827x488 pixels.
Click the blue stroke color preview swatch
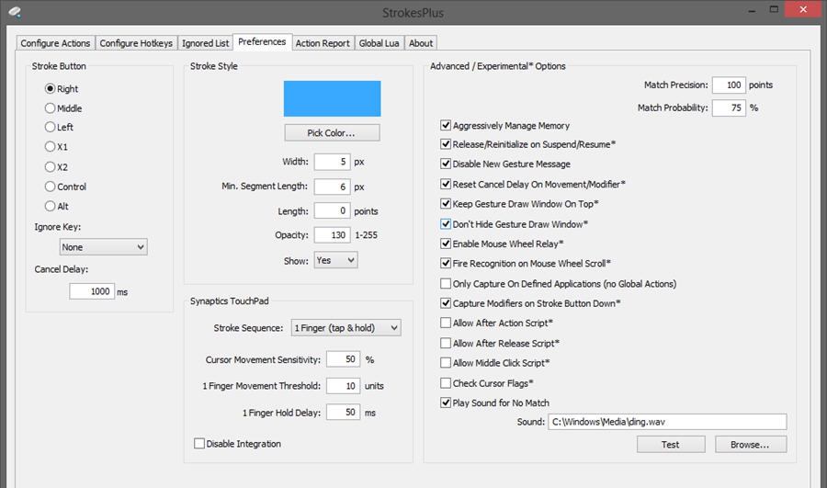pos(332,98)
